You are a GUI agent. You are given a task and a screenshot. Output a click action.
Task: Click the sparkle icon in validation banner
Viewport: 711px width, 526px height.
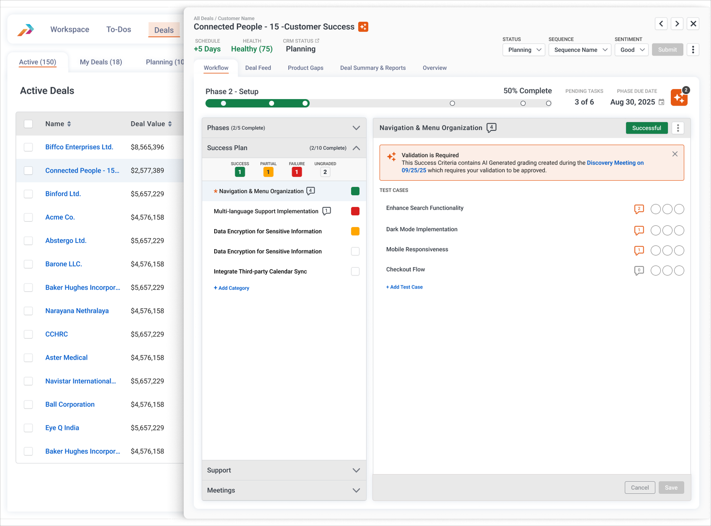(391, 157)
